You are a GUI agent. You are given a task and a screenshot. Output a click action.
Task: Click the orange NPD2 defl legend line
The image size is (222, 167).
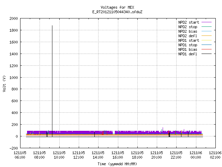(x=206, y=35)
